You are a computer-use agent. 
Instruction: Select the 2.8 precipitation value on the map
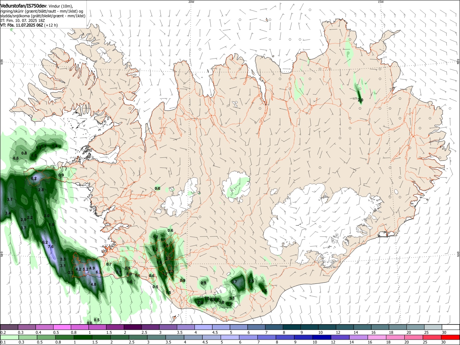41,190
